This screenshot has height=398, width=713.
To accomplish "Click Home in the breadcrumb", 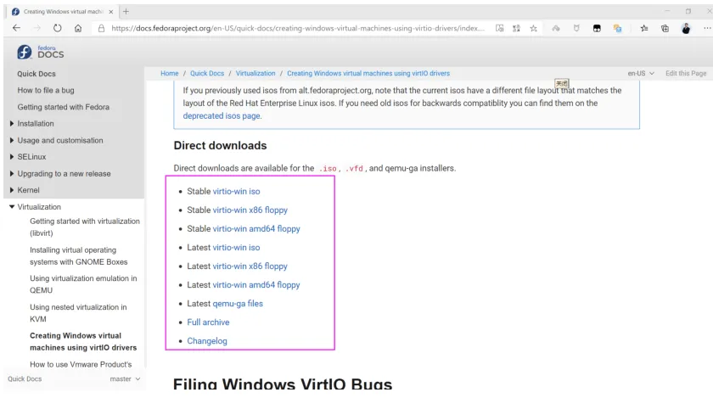I will pyautogui.click(x=170, y=73).
